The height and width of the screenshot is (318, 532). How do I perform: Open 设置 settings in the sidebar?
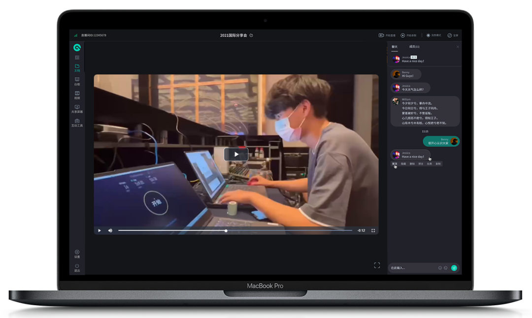click(77, 254)
